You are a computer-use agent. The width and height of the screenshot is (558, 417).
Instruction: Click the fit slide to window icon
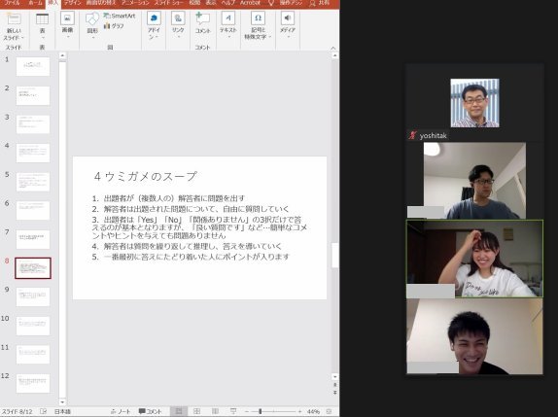pyautogui.click(x=330, y=411)
